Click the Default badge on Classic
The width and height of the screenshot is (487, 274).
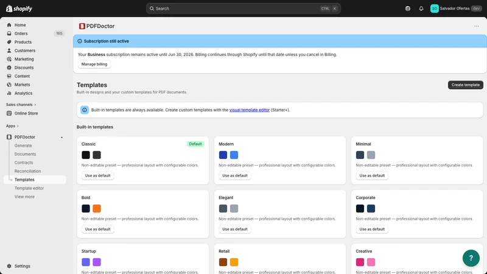[x=195, y=144]
